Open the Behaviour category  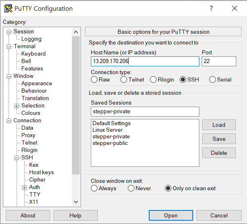coord(34,91)
